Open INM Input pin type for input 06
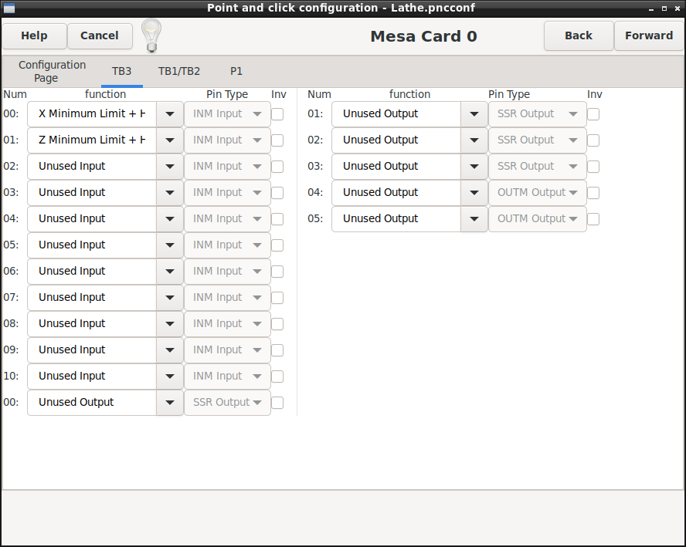This screenshot has height=547, width=686. tap(227, 272)
